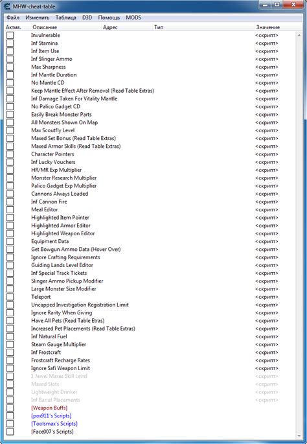
Task: Select Ignore Crafting Requirements entry
Action: pos(65,257)
